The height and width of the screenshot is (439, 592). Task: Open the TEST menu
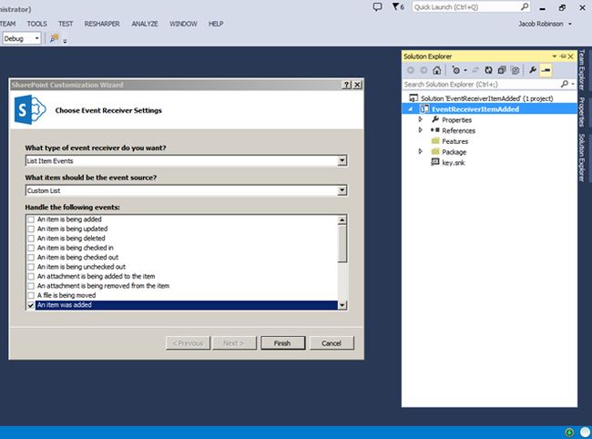(x=66, y=24)
